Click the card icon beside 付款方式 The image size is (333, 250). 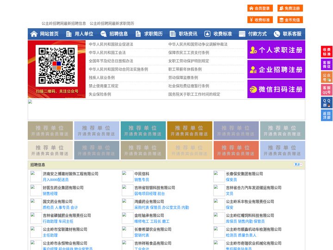click(x=242, y=34)
